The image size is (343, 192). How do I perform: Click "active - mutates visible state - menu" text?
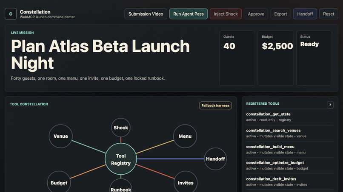tap(276, 153)
